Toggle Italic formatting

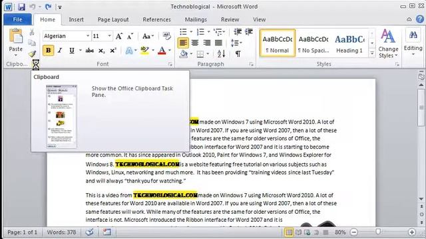click(x=60, y=50)
